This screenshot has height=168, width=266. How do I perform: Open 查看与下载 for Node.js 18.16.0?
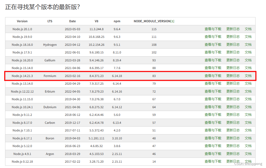coord(213,45)
